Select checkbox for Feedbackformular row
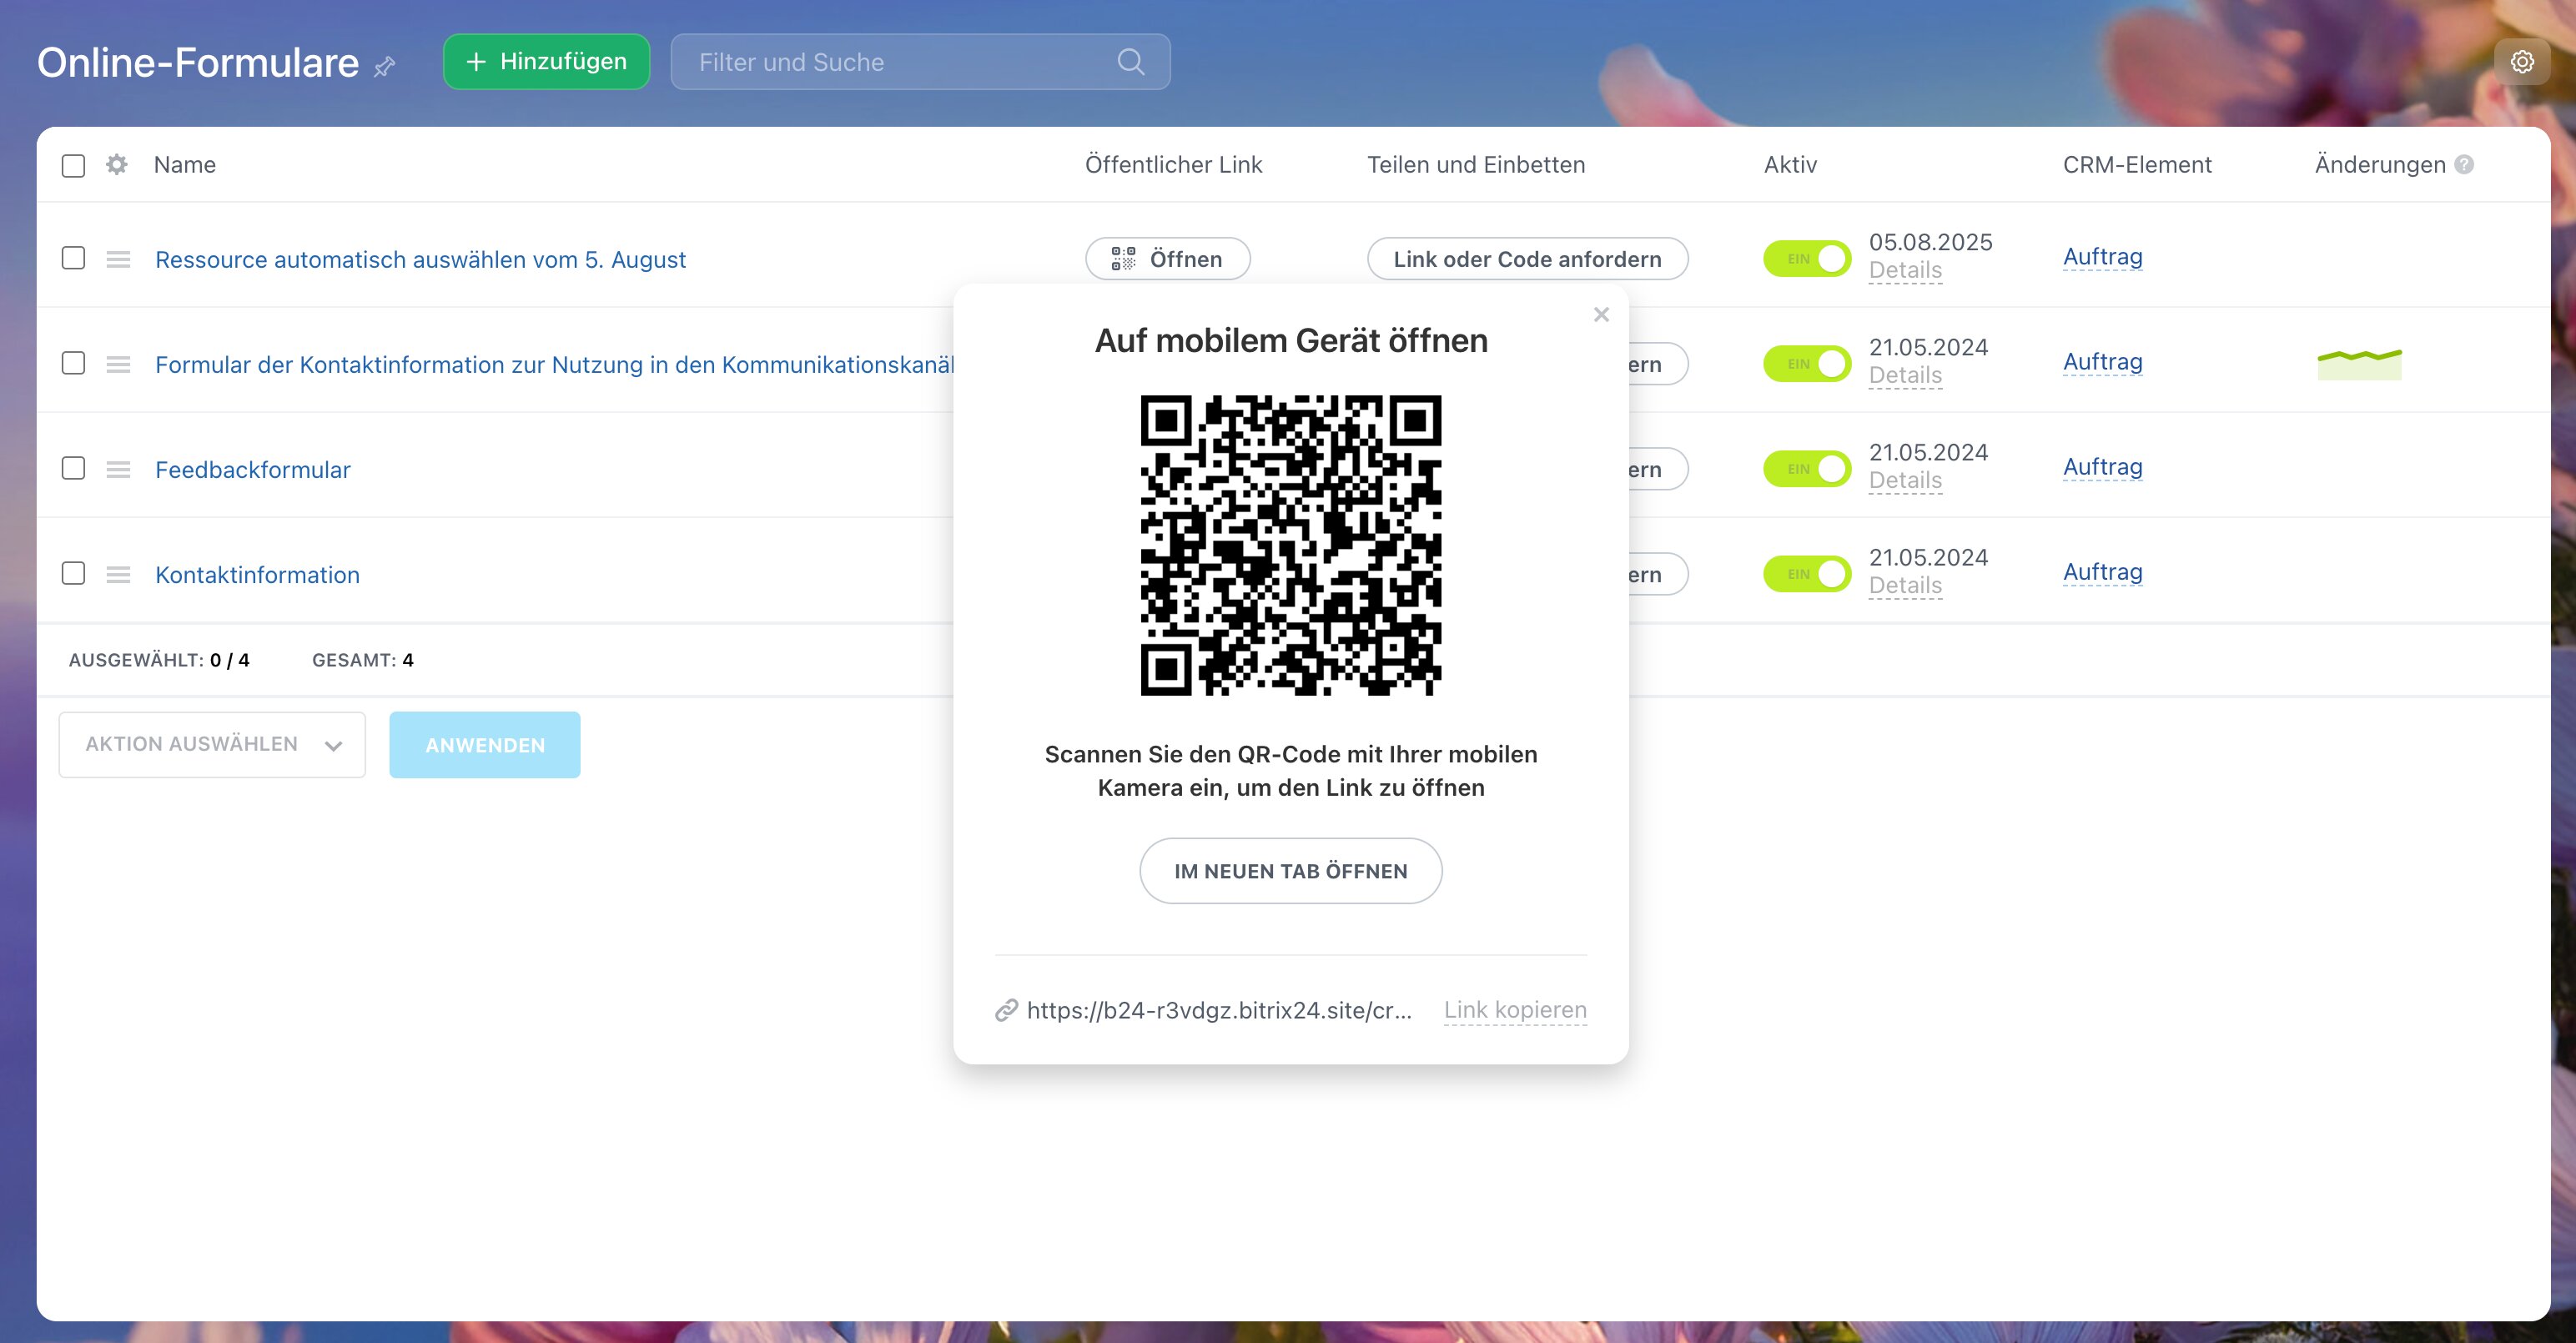 tap(73, 468)
